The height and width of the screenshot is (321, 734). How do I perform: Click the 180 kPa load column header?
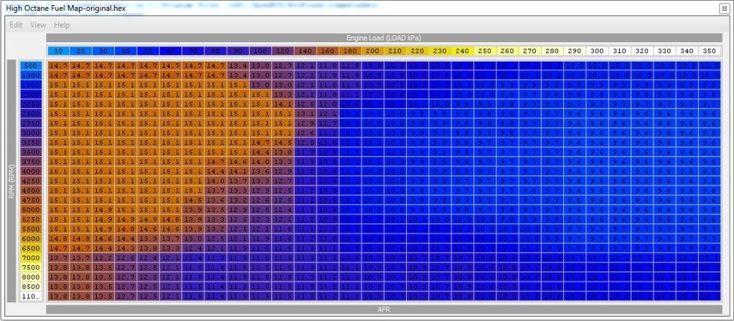click(x=349, y=51)
